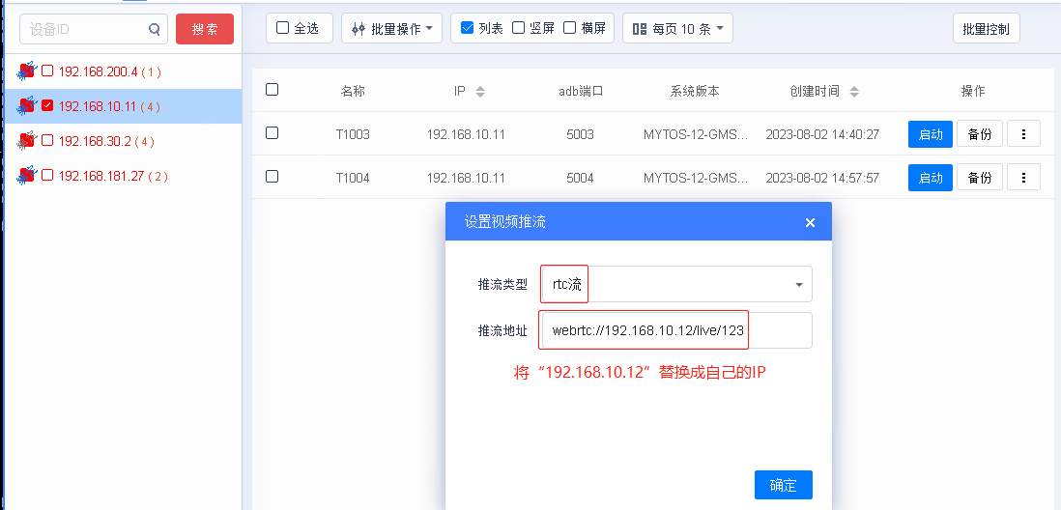Tick the table header select-all checkbox
Viewport: 1061px width, 510px height.
pos(272,89)
